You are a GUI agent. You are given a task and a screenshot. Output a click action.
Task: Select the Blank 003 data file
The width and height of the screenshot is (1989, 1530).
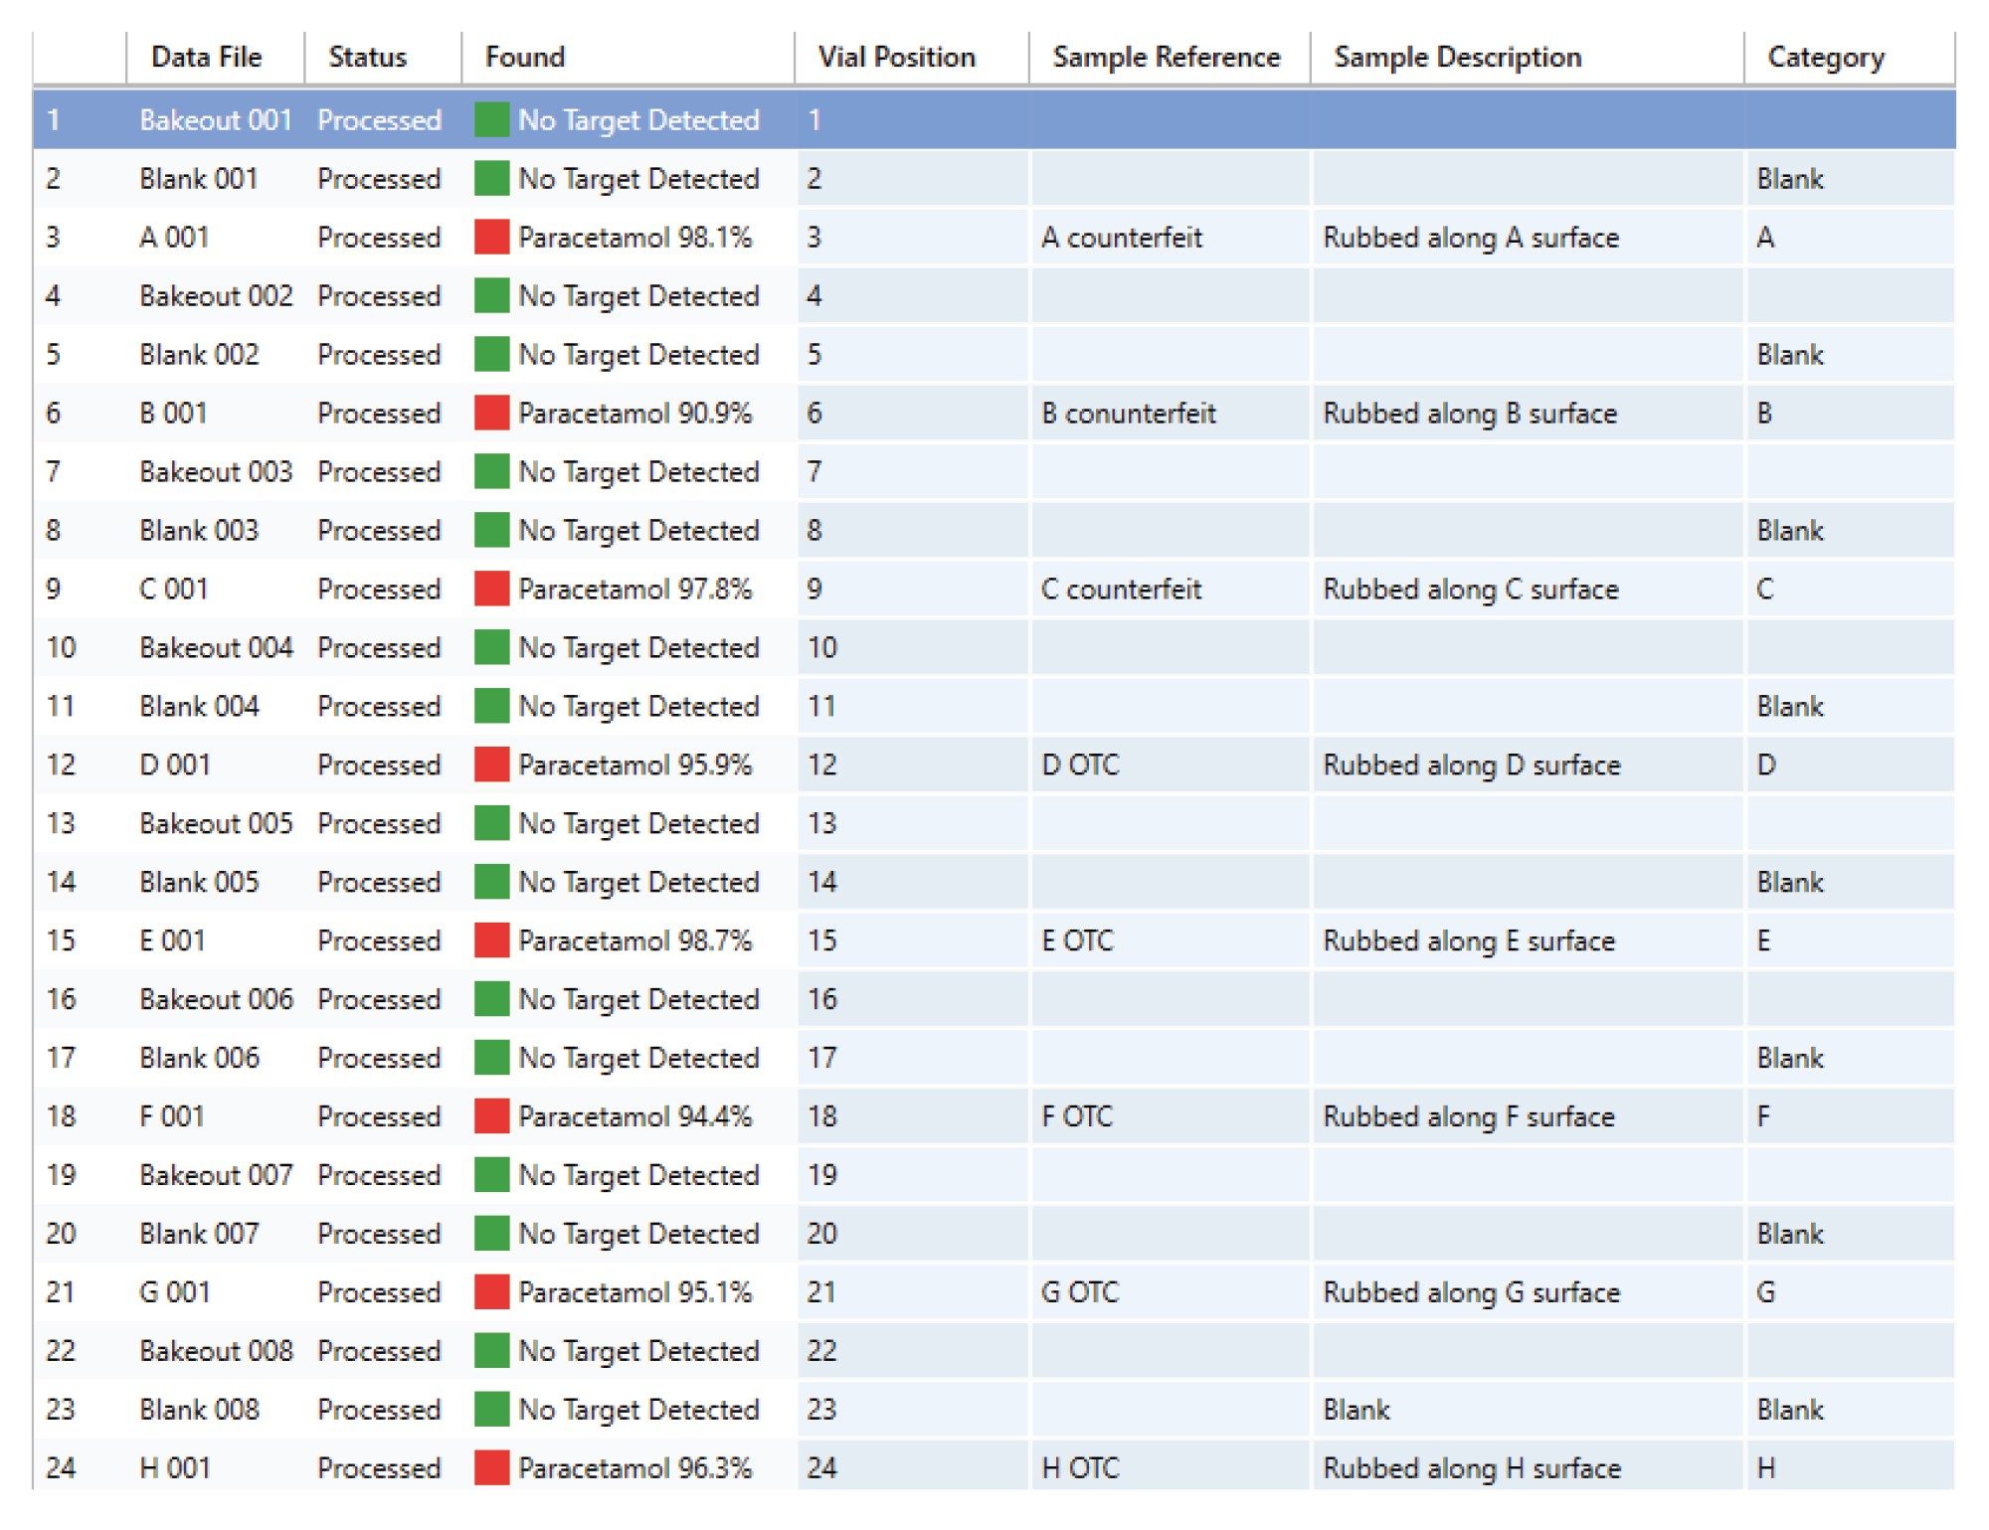click(x=199, y=531)
